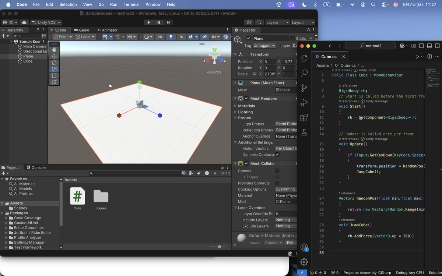Toggle scene audio mute button

click(x=181, y=37)
